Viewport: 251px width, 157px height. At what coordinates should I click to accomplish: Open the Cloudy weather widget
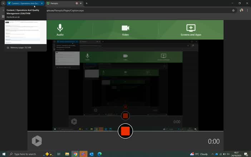click(199, 154)
